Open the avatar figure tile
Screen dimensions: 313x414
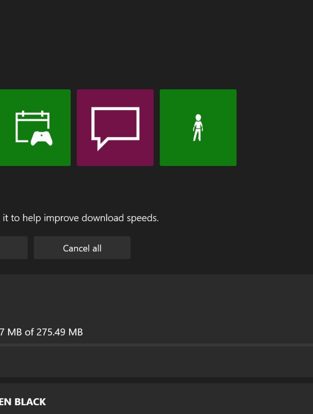pyautogui.click(x=198, y=127)
